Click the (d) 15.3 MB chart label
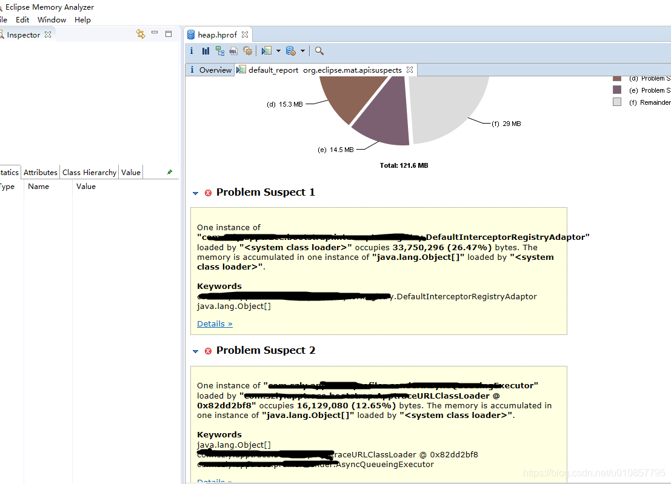 [284, 104]
